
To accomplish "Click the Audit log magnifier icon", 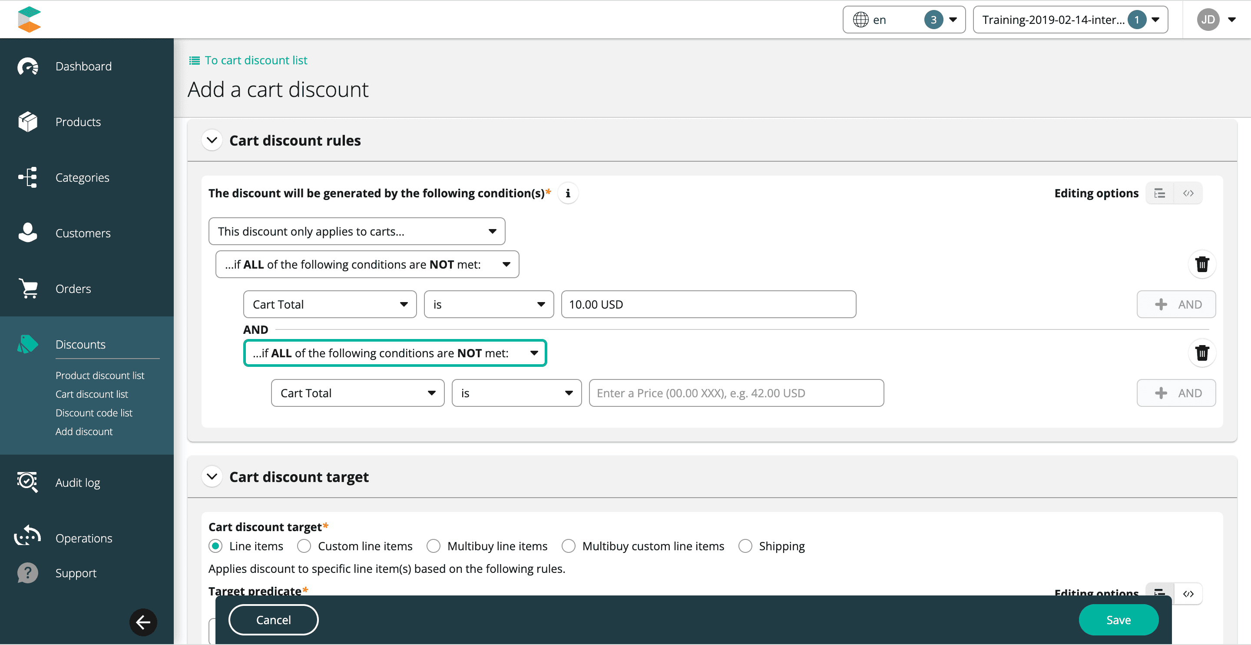I will click(x=28, y=482).
